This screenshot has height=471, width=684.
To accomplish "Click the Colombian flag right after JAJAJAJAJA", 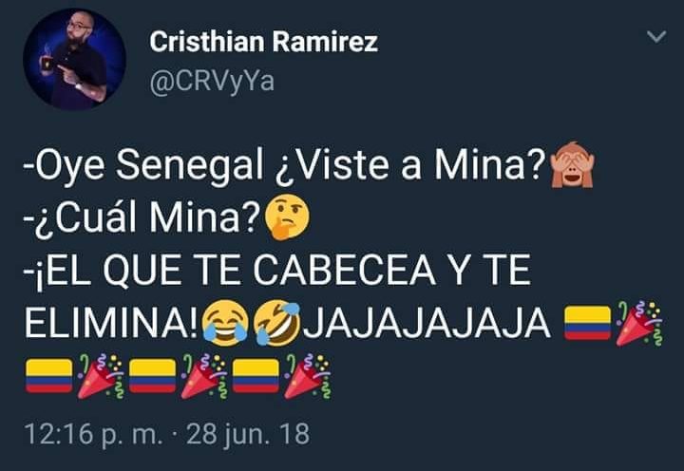I will [x=587, y=323].
